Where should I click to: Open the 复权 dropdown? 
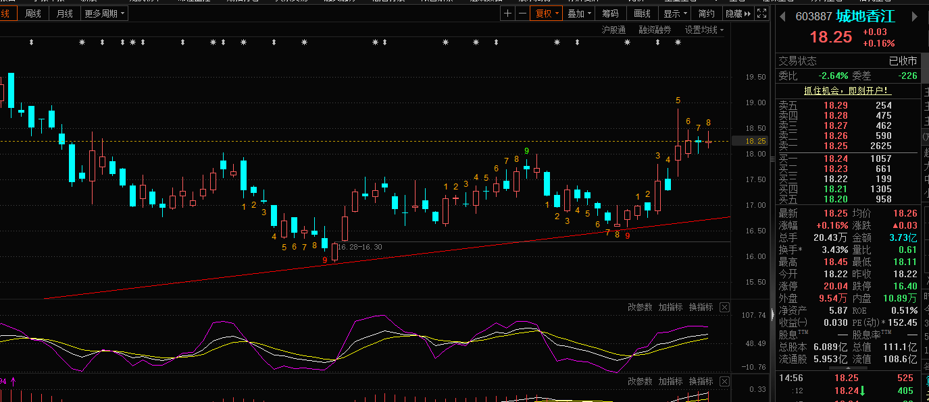(x=546, y=13)
